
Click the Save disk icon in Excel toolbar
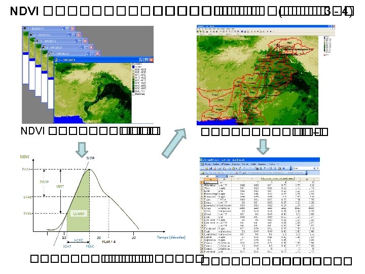pos(211,168)
